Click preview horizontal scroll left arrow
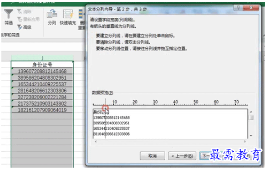The image size is (265, 169). tap(96, 142)
